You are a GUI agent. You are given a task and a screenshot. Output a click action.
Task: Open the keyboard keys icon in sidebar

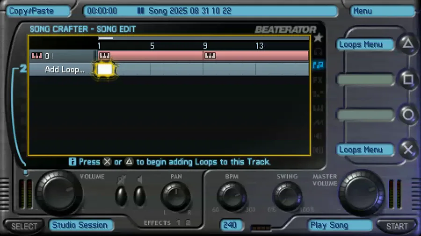pyautogui.click(x=318, y=108)
